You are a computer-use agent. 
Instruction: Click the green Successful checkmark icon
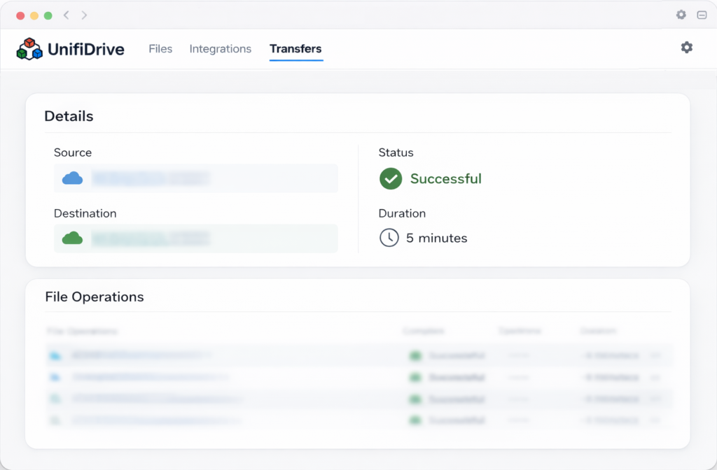pyautogui.click(x=391, y=179)
